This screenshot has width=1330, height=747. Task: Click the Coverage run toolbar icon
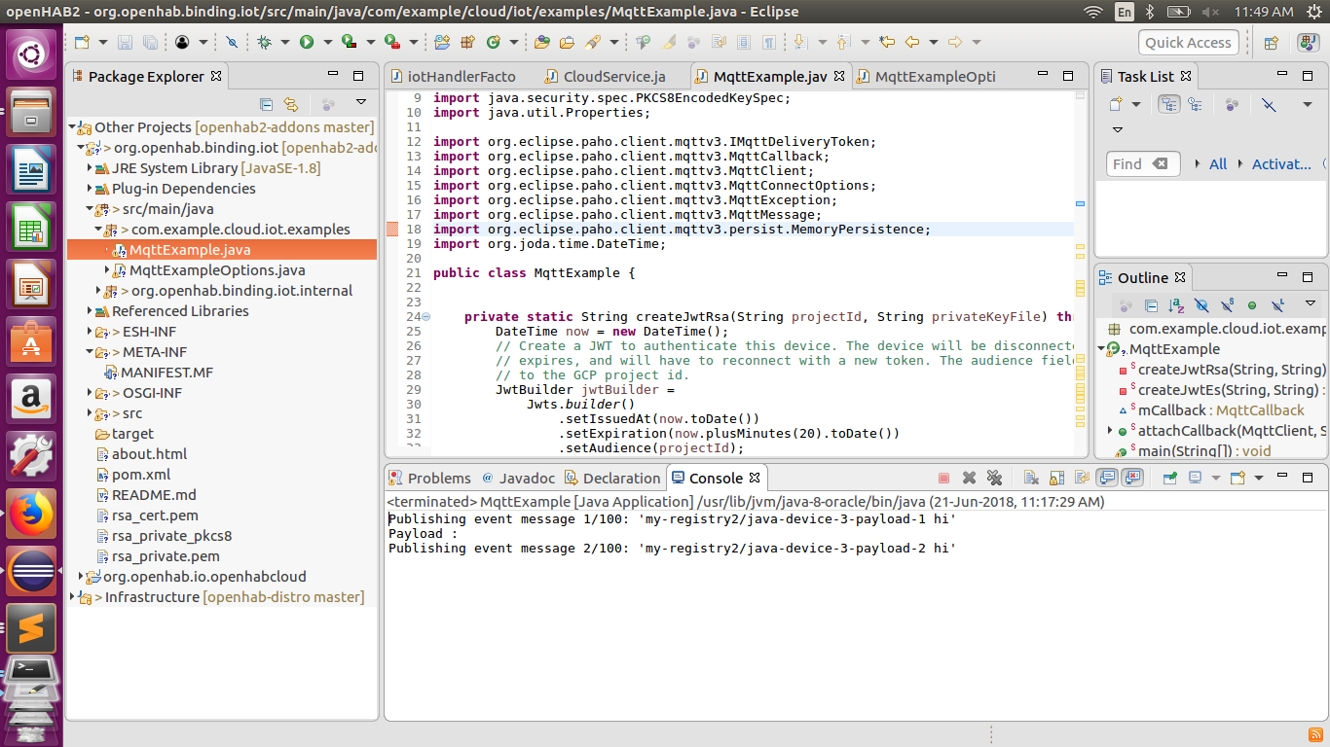[x=349, y=42]
